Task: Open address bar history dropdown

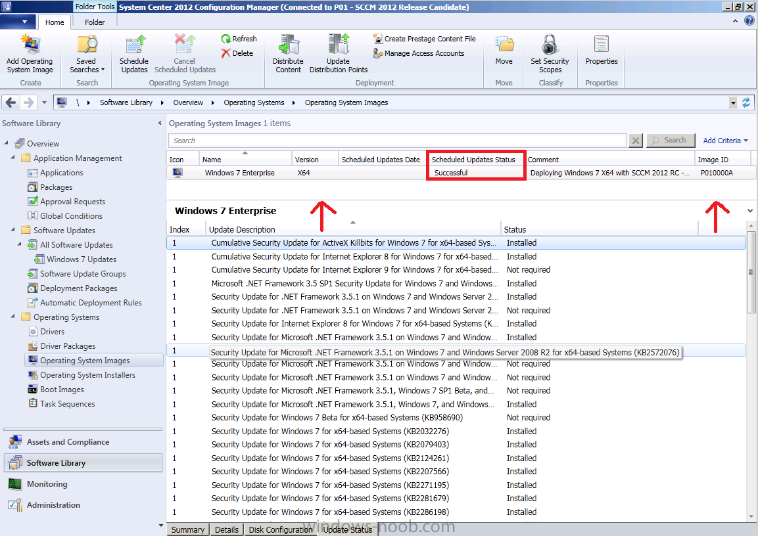Action: 733,102
